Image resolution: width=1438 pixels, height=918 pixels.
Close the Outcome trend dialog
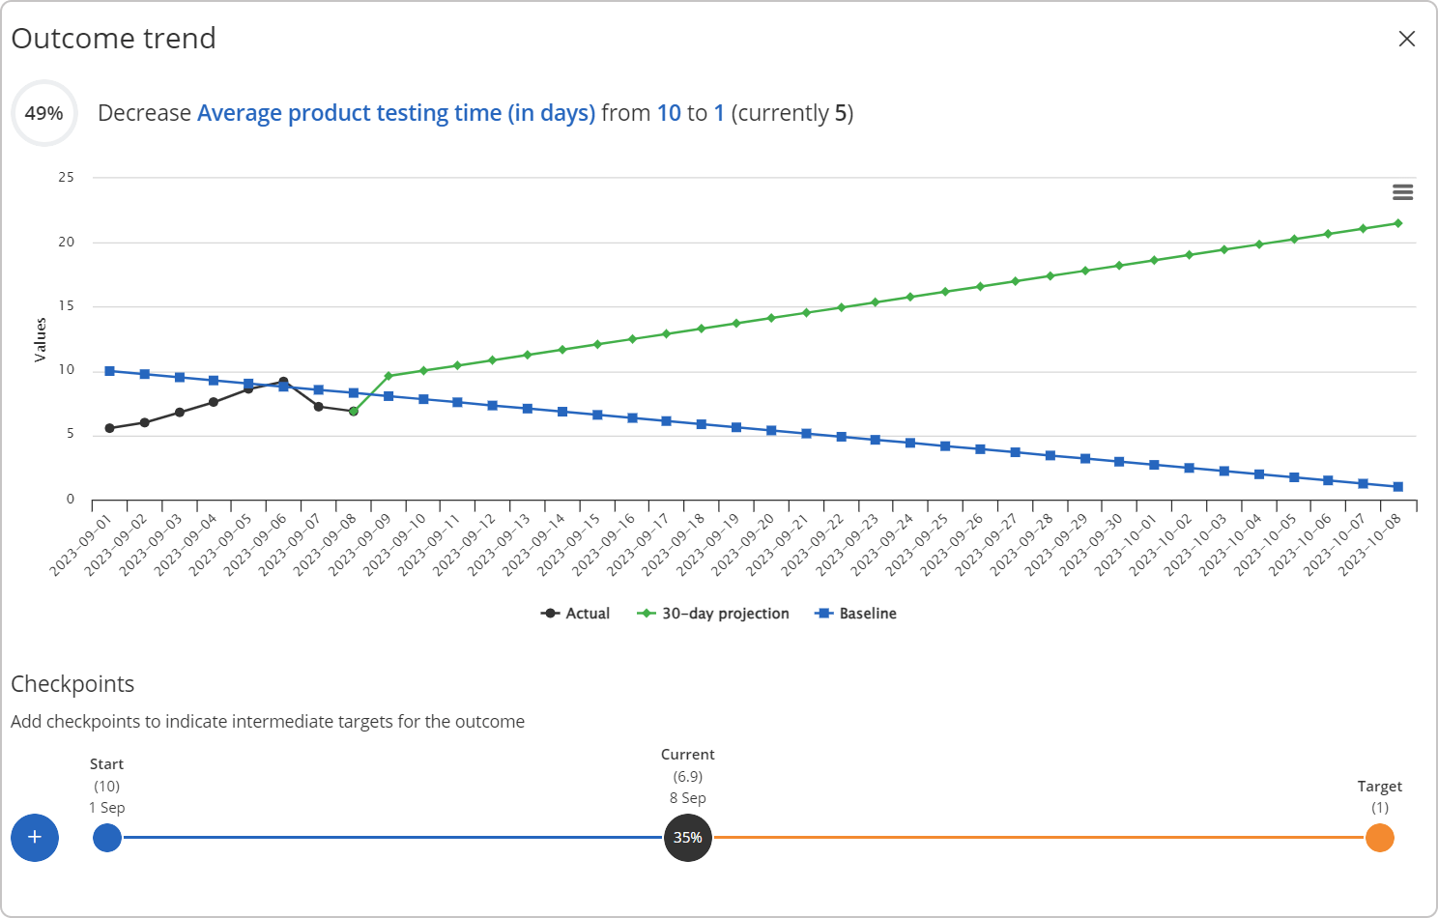(1406, 39)
